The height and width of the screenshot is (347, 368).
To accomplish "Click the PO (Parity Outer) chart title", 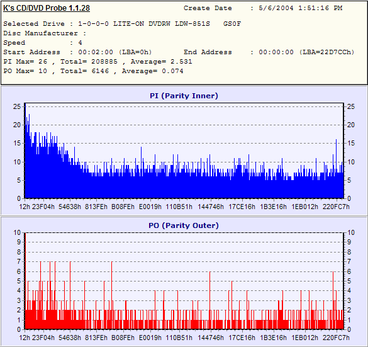I will click(x=184, y=225).
